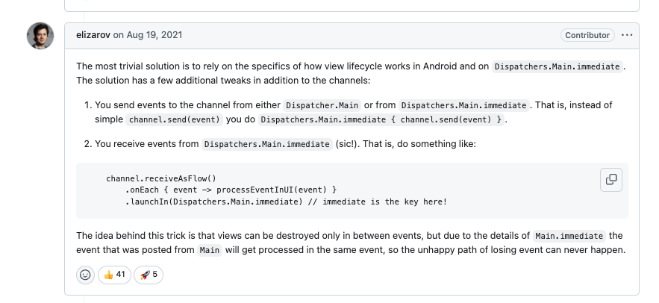The image size is (659, 303).
Task: Click the Contributor badge label
Action: coord(587,35)
